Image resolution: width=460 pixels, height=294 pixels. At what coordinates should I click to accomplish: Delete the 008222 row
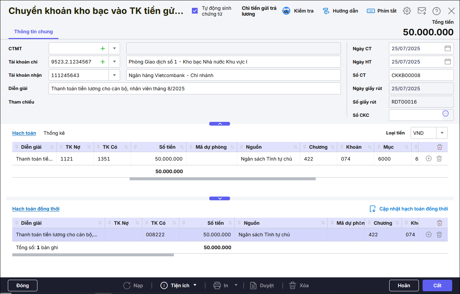click(439, 234)
